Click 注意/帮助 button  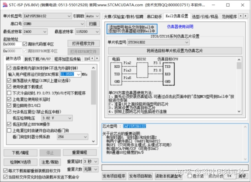tap(50, 162)
